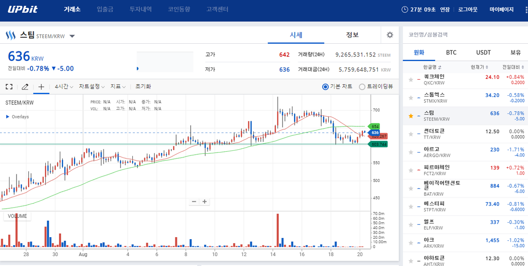Select the 아크 ARK/KRW row
Screen dimensions: 528x266
tap(465, 243)
